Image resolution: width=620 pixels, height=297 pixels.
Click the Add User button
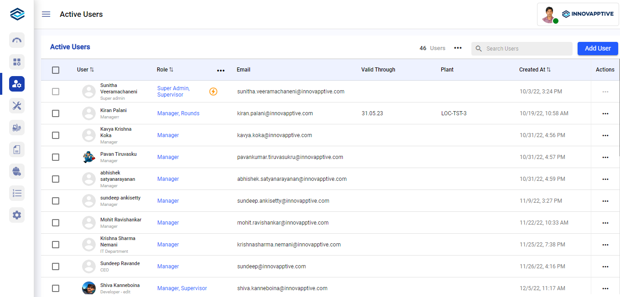(597, 48)
